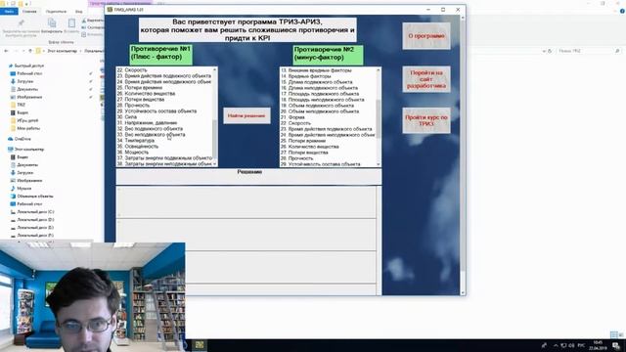Open the 'О программе' button
This screenshot has width=626, height=352.
(x=426, y=36)
